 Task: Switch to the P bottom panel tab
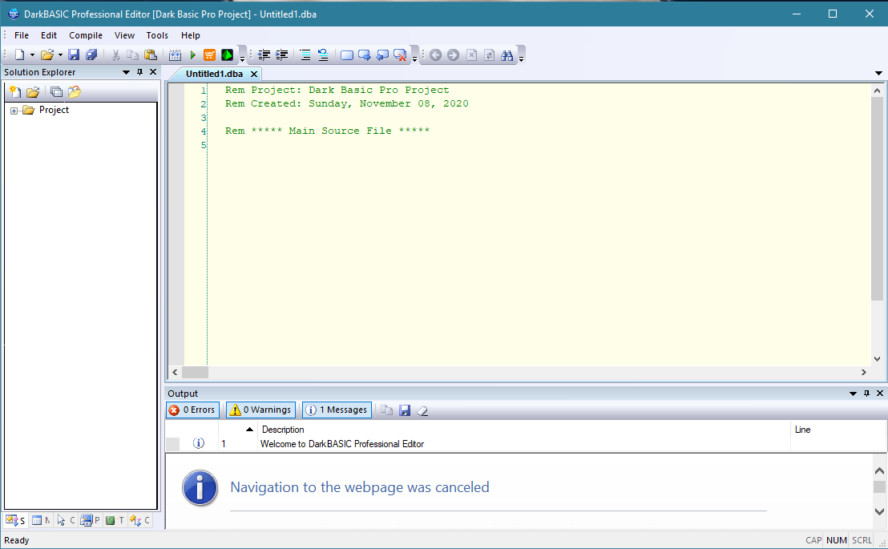coord(90,520)
